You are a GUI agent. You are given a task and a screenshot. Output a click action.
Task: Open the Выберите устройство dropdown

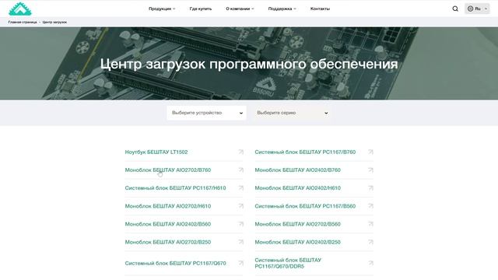click(207, 113)
